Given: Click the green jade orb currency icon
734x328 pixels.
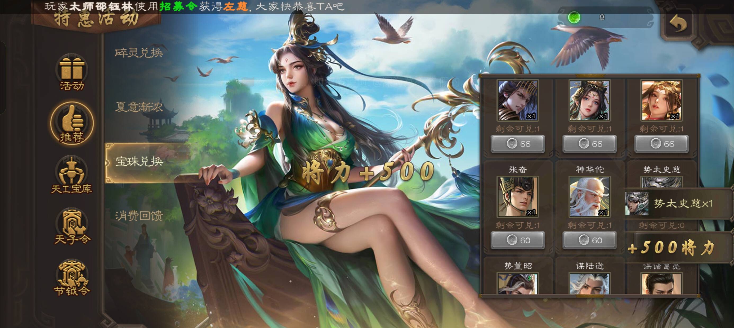Looking at the screenshot, I should (574, 17).
